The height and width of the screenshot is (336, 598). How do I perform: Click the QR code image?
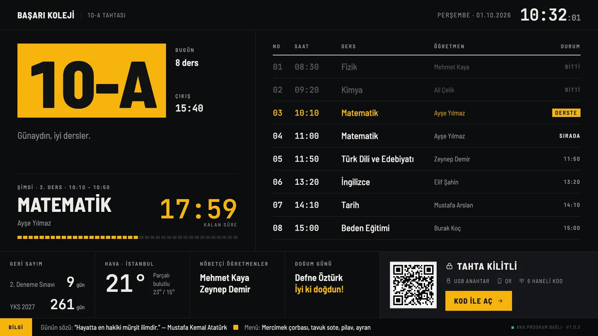tap(413, 285)
